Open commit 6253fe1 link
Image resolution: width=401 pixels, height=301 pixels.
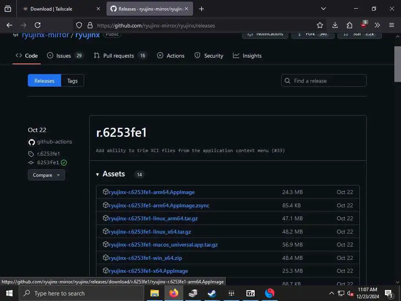click(x=48, y=163)
